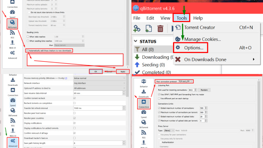Select Web UI in Advanced window sidebar

point(13,131)
